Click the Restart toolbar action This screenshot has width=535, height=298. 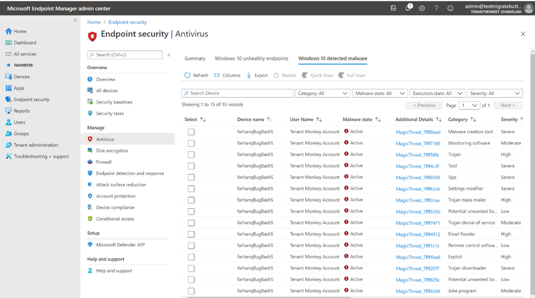pyautogui.click(x=285, y=75)
